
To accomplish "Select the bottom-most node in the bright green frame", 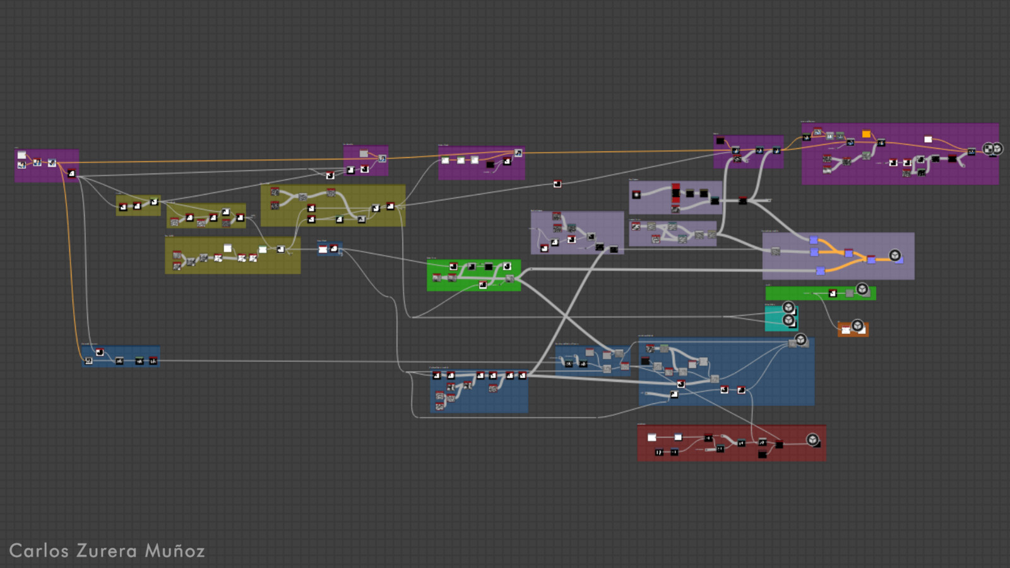I will pyautogui.click(x=482, y=285).
